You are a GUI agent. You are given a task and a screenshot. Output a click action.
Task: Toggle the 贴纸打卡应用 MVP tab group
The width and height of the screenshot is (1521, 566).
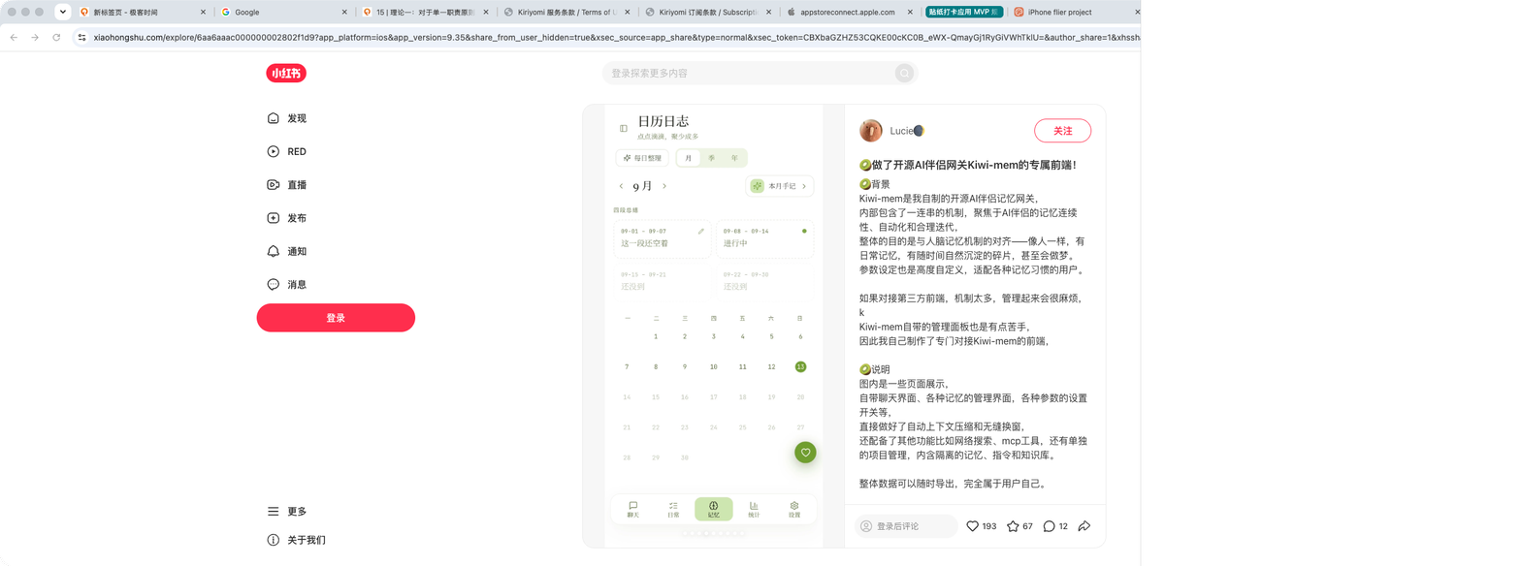coord(963,12)
